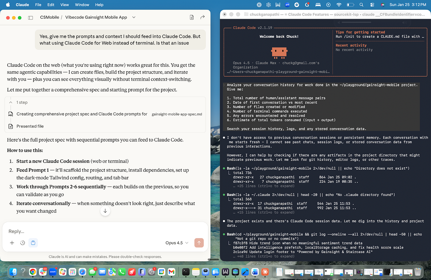Click the 2c1ca9d commit line in terminal
Screen dimensions: 431x280
click(x=303, y=252)
